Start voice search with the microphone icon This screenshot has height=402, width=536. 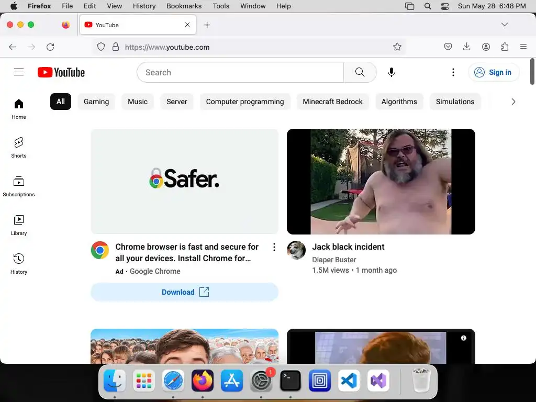coord(392,72)
